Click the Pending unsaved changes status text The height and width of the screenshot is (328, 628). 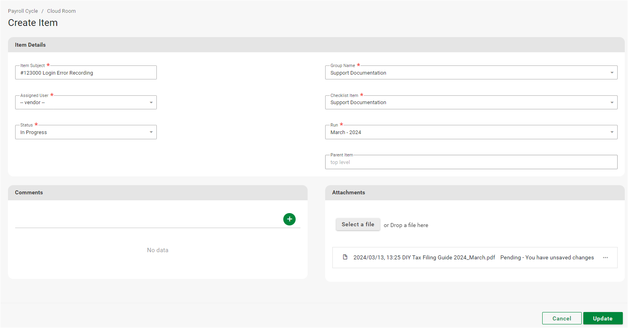pos(547,258)
